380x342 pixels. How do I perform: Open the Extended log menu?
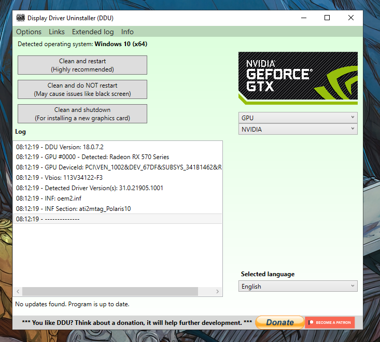point(93,32)
